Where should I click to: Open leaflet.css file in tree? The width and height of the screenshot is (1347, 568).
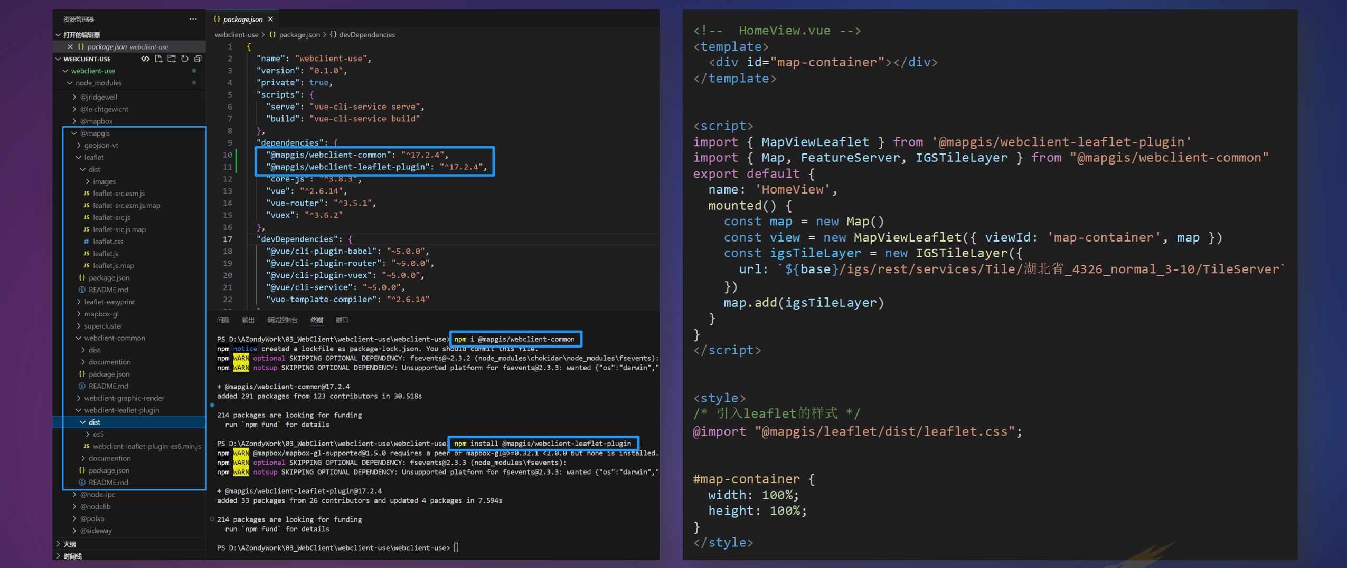pyautogui.click(x=108, y=242)
